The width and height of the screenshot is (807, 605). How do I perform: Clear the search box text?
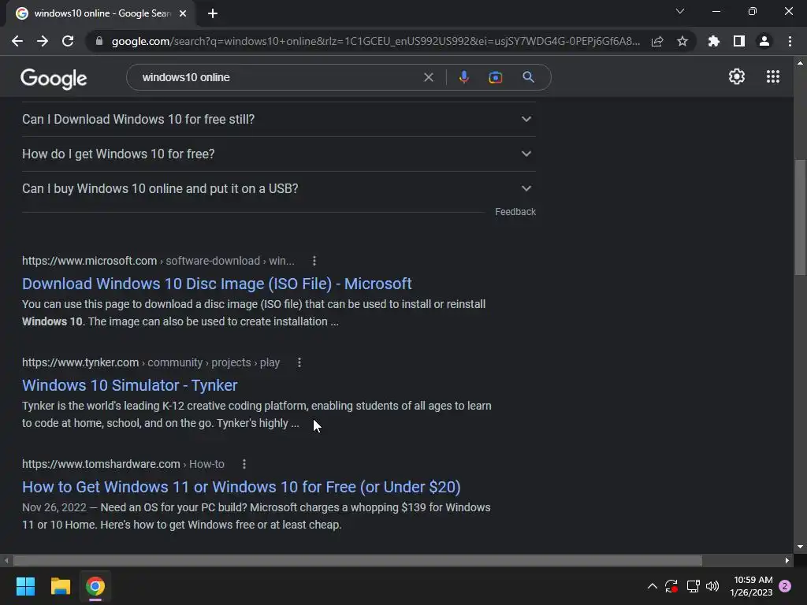428,77
